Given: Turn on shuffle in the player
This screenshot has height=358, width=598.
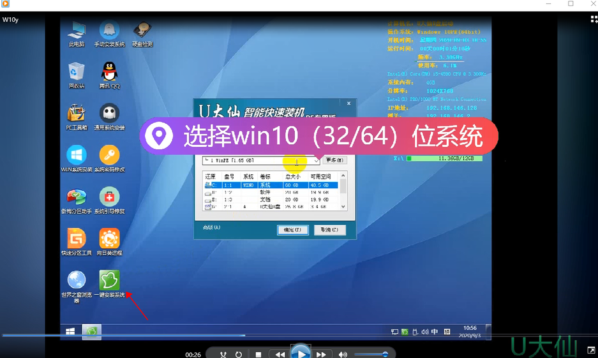Looking at the screenshot, I should (x=223, y=355).
